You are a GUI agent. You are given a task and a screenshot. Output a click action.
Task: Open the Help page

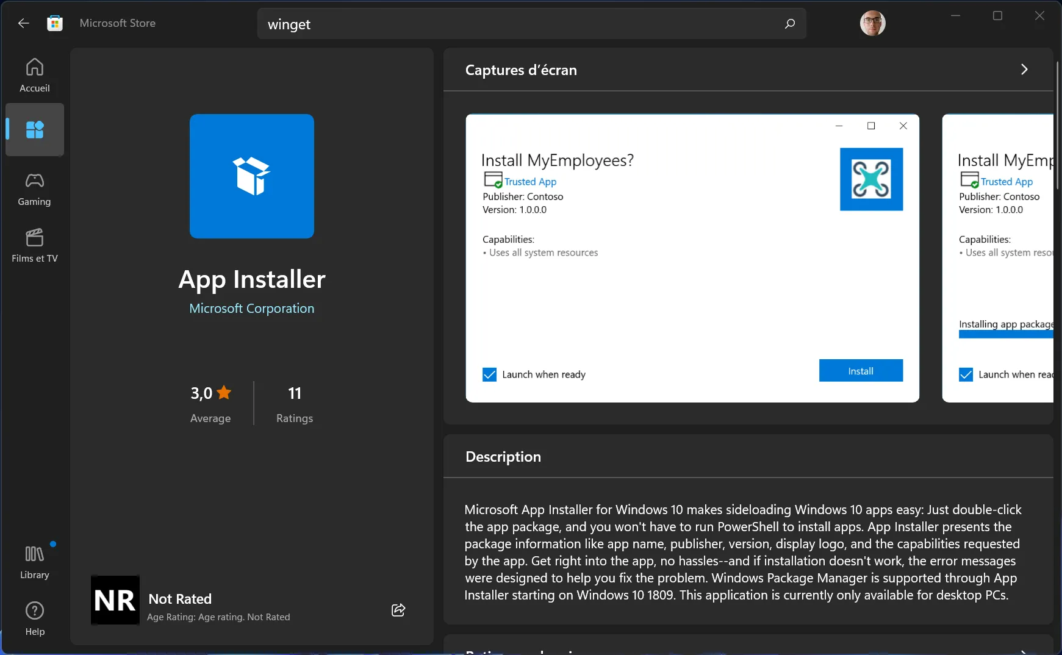coord(35,619)
